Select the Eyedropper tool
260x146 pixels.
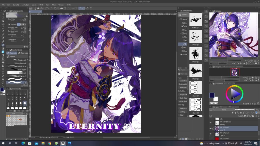pos(3,34)
